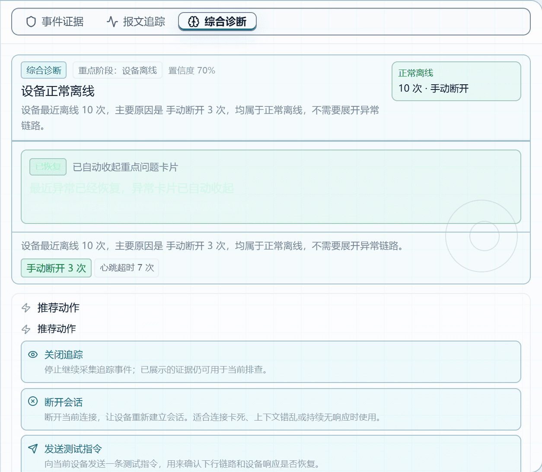Click the circled X icon beside 断开会话
This screenshot has height=472, width=542.
tap(33, 401)
